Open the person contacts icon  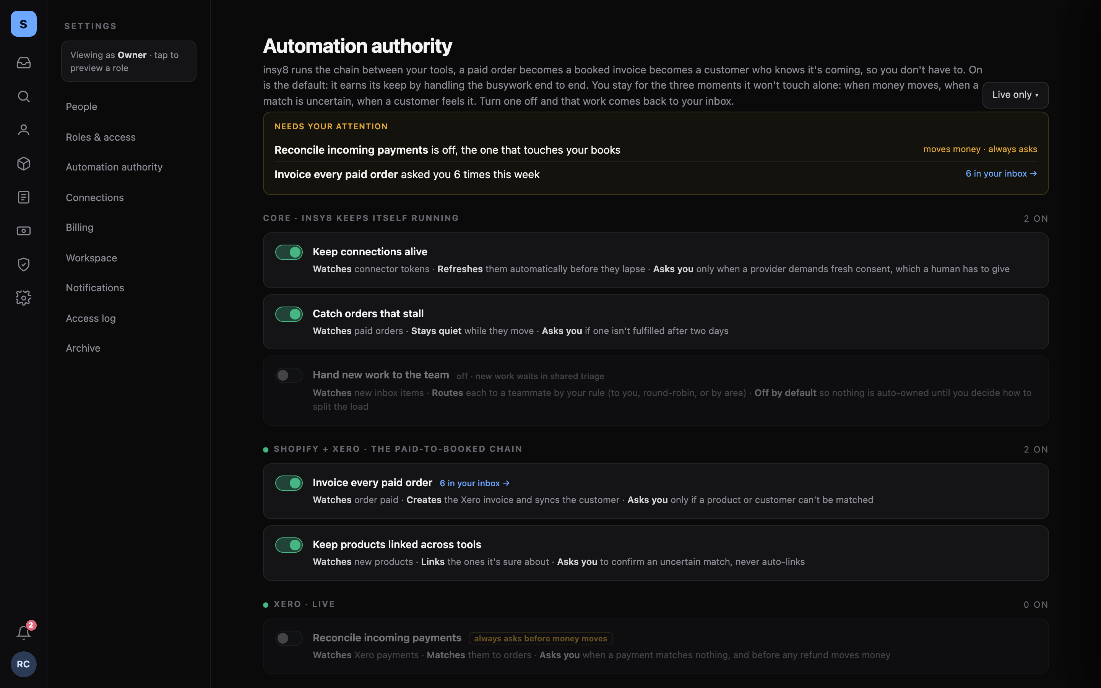(x=24, y=130)
